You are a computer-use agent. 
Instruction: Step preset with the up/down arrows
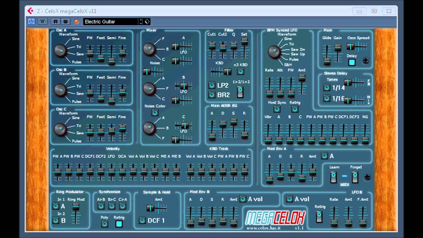click(x=141, y=21)
